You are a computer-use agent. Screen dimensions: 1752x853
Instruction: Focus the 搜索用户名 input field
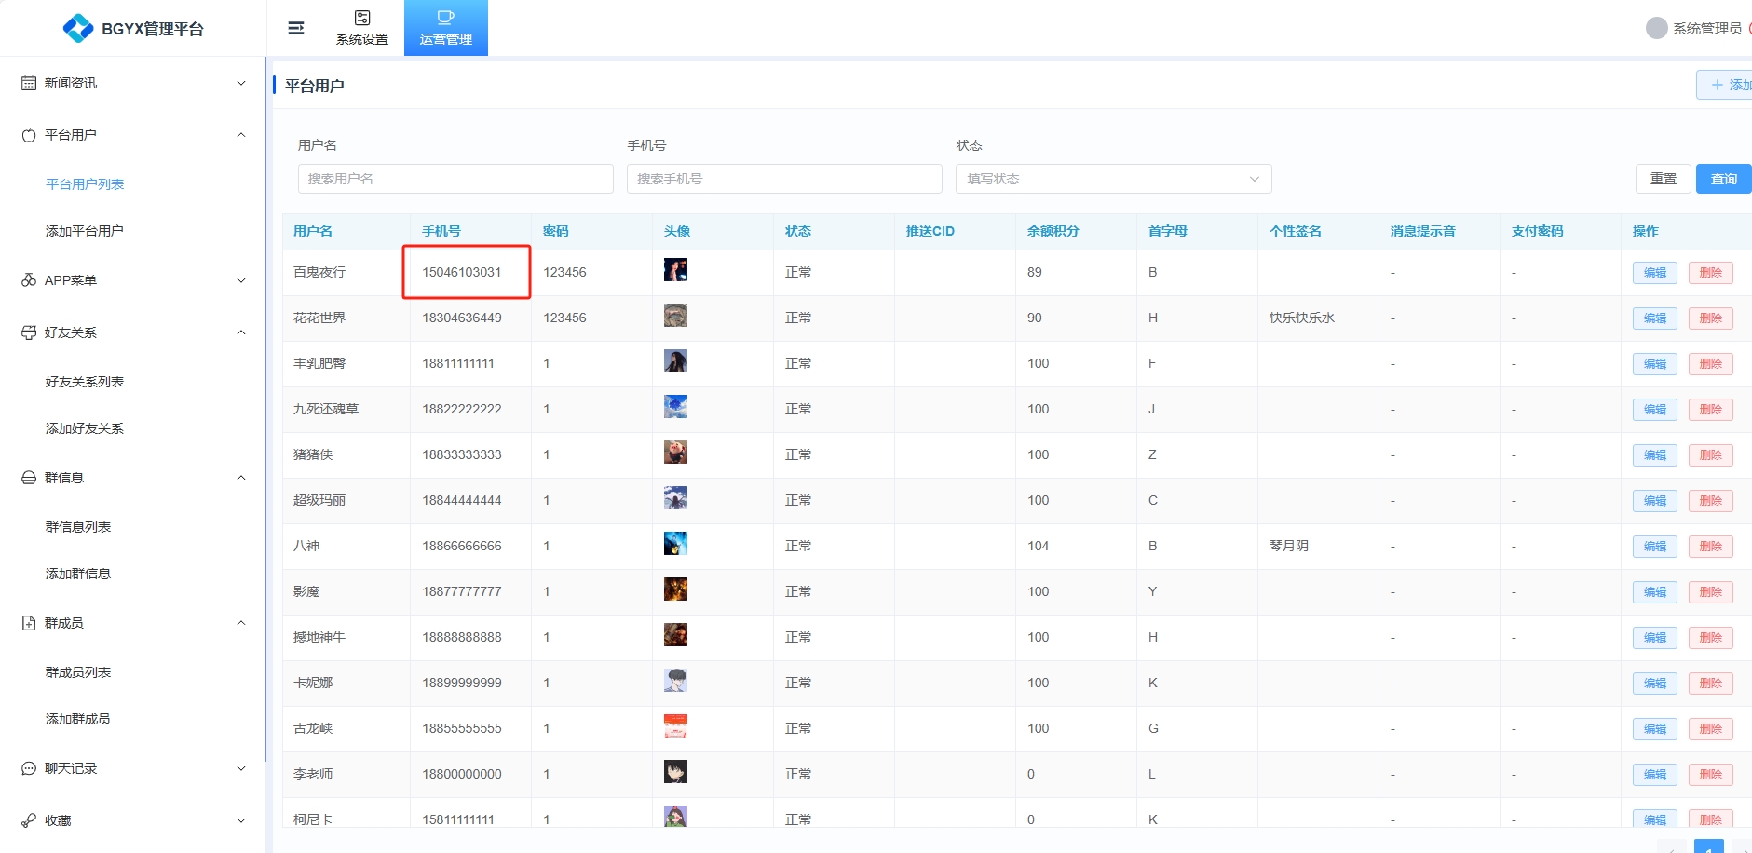pyautogui.click(x=455, y=179)
